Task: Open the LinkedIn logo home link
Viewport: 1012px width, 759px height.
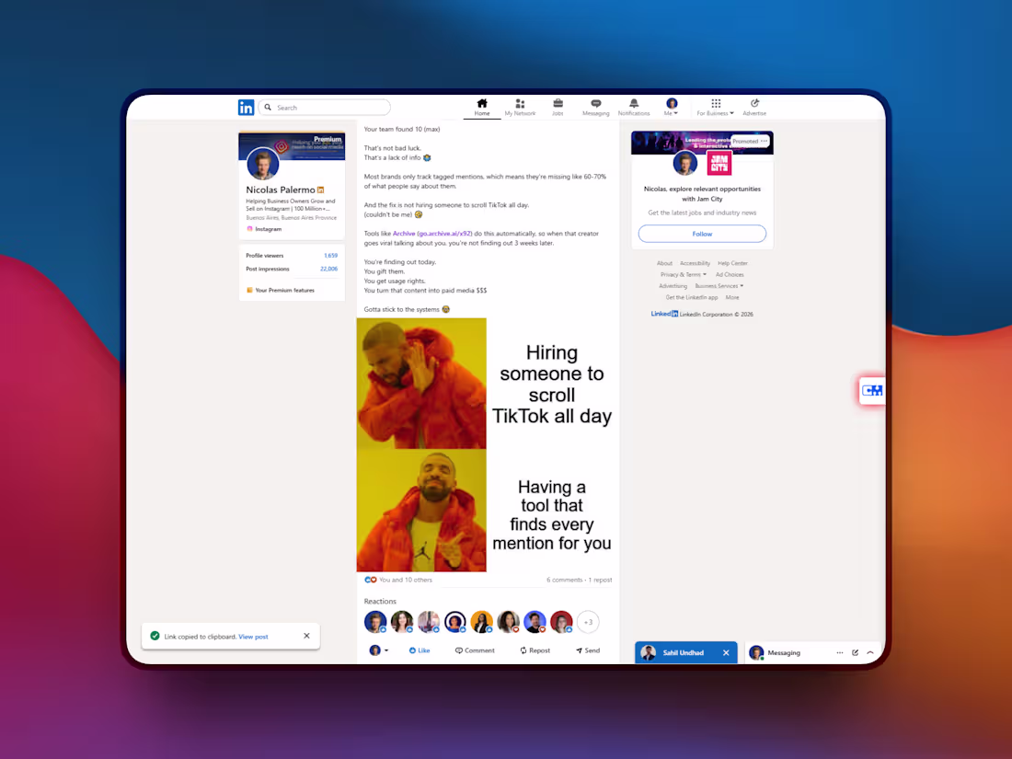Action: point(246,107)
